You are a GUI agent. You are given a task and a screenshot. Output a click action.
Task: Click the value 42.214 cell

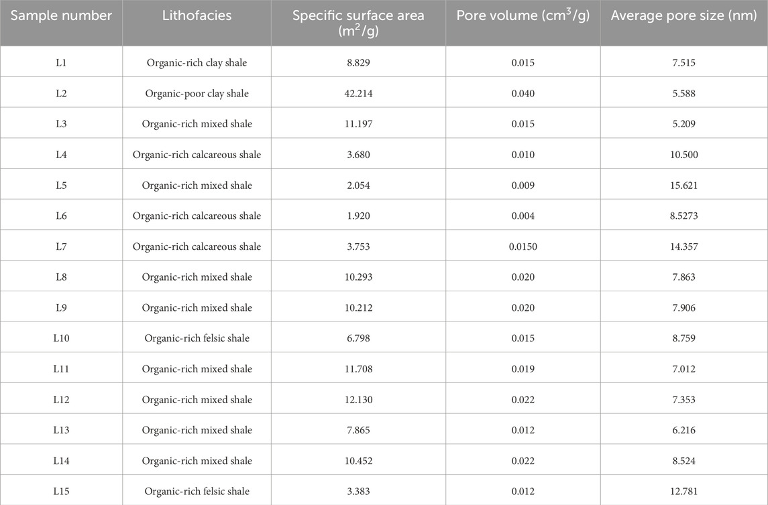358,93
